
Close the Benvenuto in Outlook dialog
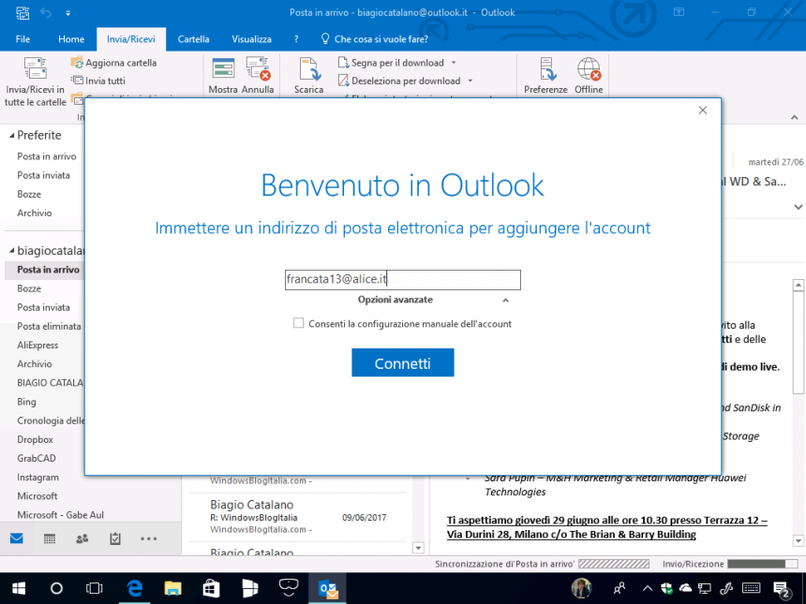(703, 110)
